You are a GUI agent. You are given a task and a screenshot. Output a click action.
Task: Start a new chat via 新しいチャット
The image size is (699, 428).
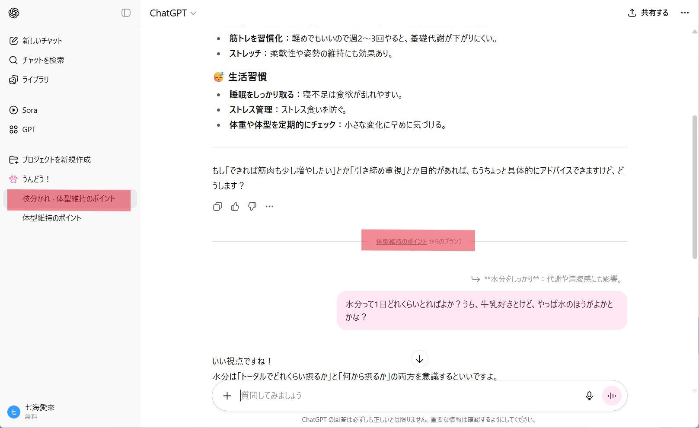tap(42, 41)
